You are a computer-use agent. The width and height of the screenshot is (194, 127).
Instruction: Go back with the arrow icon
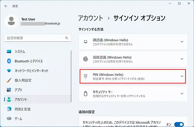pyautogui.click(x=6, y=6)
